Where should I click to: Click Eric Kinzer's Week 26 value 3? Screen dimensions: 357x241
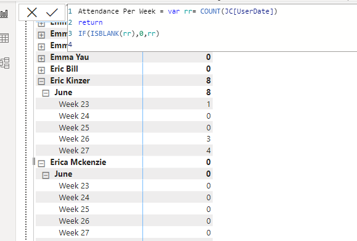pos(208,139)
